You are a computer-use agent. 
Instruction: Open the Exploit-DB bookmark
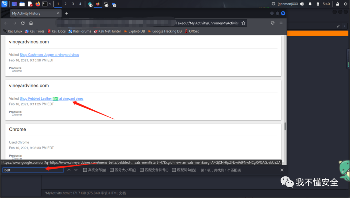coord(134,31)
